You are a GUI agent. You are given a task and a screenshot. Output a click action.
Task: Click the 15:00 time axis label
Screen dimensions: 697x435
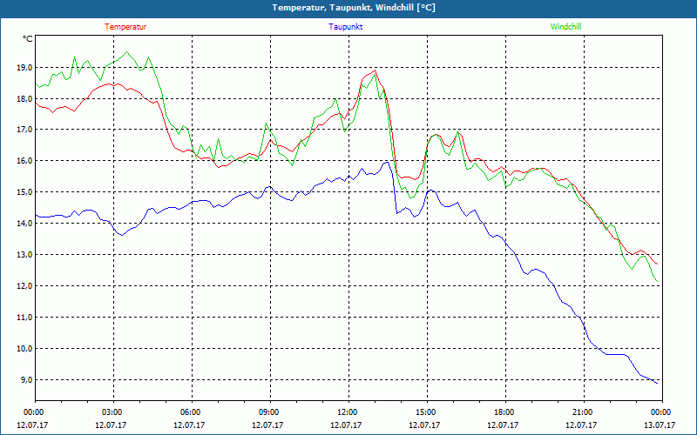click(x=424, y=412)
